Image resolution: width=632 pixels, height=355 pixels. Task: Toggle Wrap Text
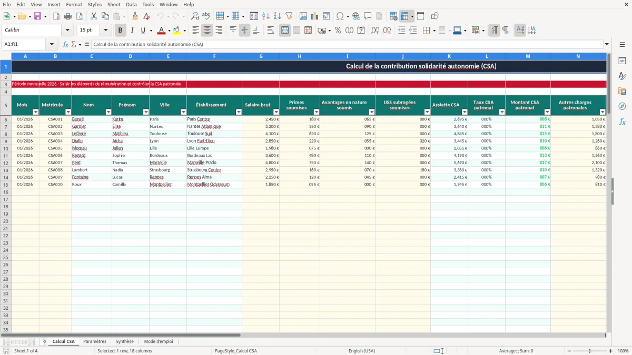(x=271, y=31)
